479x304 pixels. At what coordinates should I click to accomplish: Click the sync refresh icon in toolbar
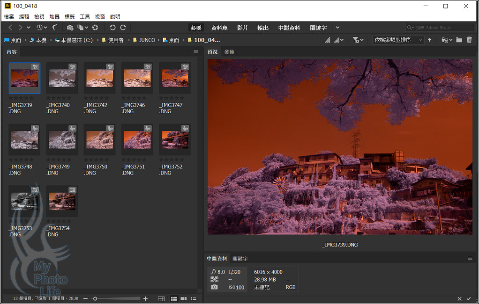95,28
